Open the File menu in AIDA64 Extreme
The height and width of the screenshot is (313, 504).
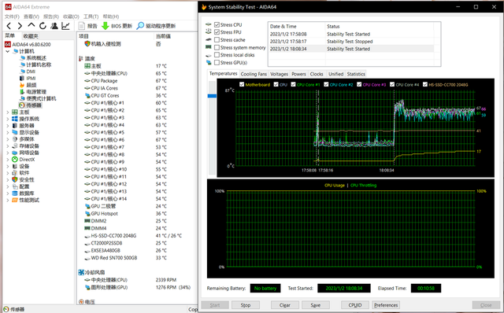click(x=12, y=17)
